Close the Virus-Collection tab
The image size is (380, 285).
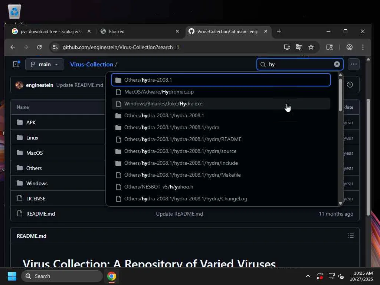pos(266,31)
